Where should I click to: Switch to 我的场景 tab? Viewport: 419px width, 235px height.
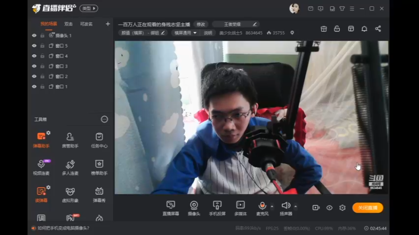point(48,24)
